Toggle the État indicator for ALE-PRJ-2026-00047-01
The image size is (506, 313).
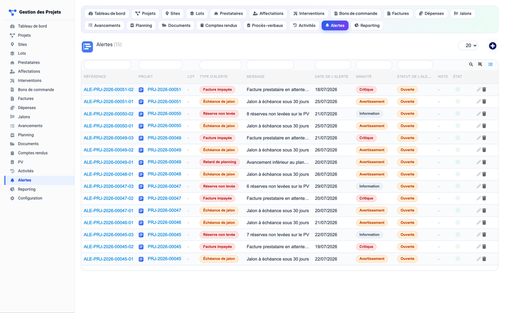tap(458, 211)
